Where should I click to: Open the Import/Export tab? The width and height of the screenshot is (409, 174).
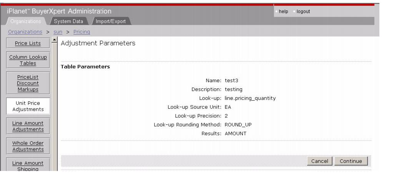coord(111,22)
